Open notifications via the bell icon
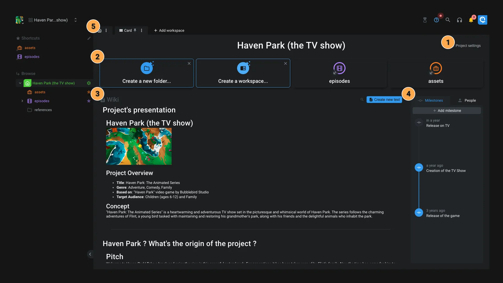This screenshot has width=503, height=283. (x=471, y=20)
